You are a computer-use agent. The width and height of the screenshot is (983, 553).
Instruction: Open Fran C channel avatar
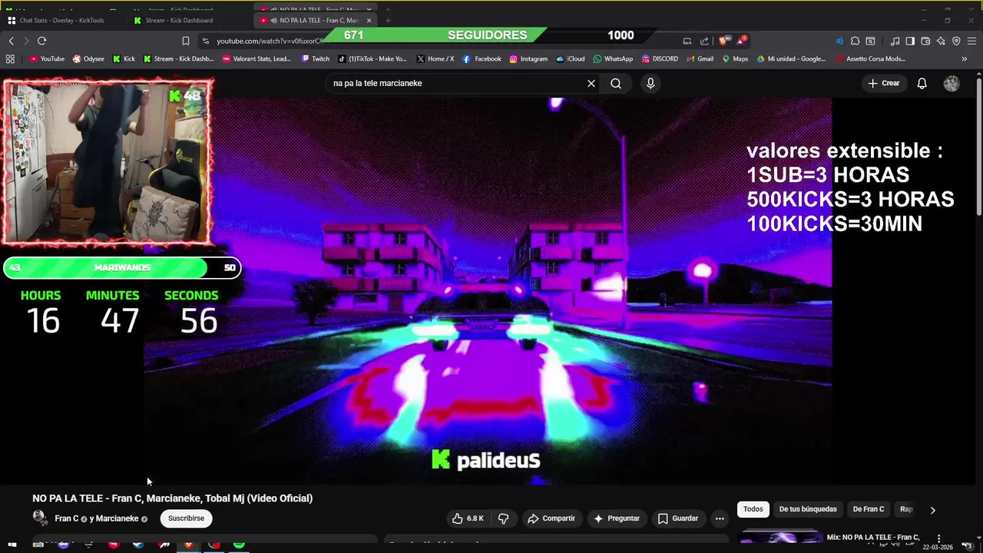tap(40, 518)
